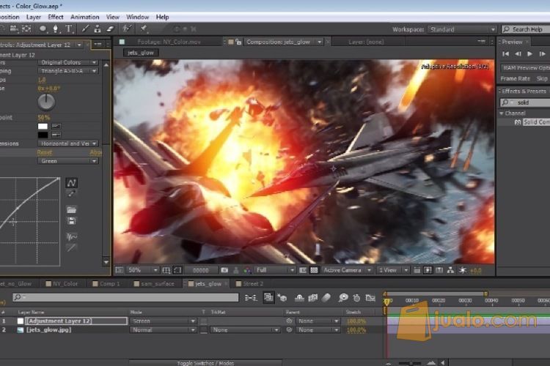The width and height of the screenshot is (550, 366).
Task: Click the black color swatch
Action: [43, 135]
